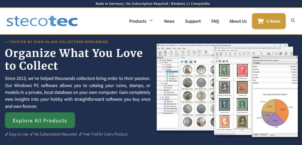Select the green 1c Franklin stamp thumbnail
302x145 pixels.
(x=224, y=70)
